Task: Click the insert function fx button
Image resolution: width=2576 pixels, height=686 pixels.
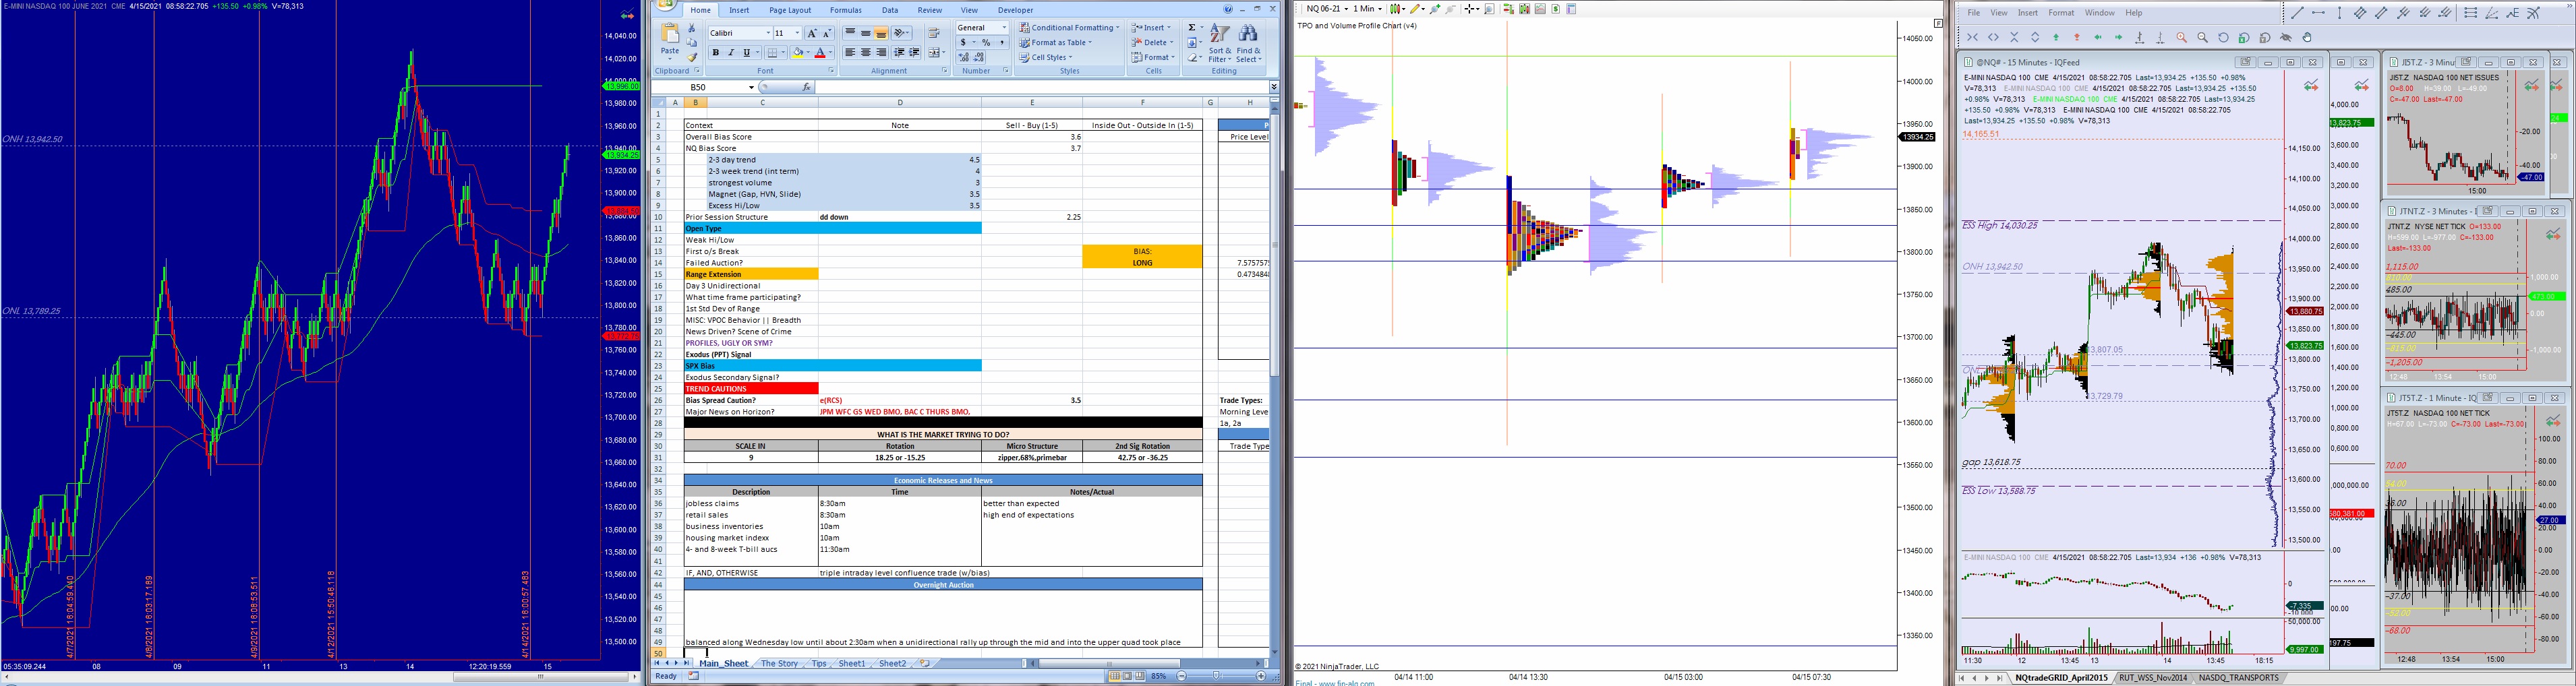Action: coord(807,87)
